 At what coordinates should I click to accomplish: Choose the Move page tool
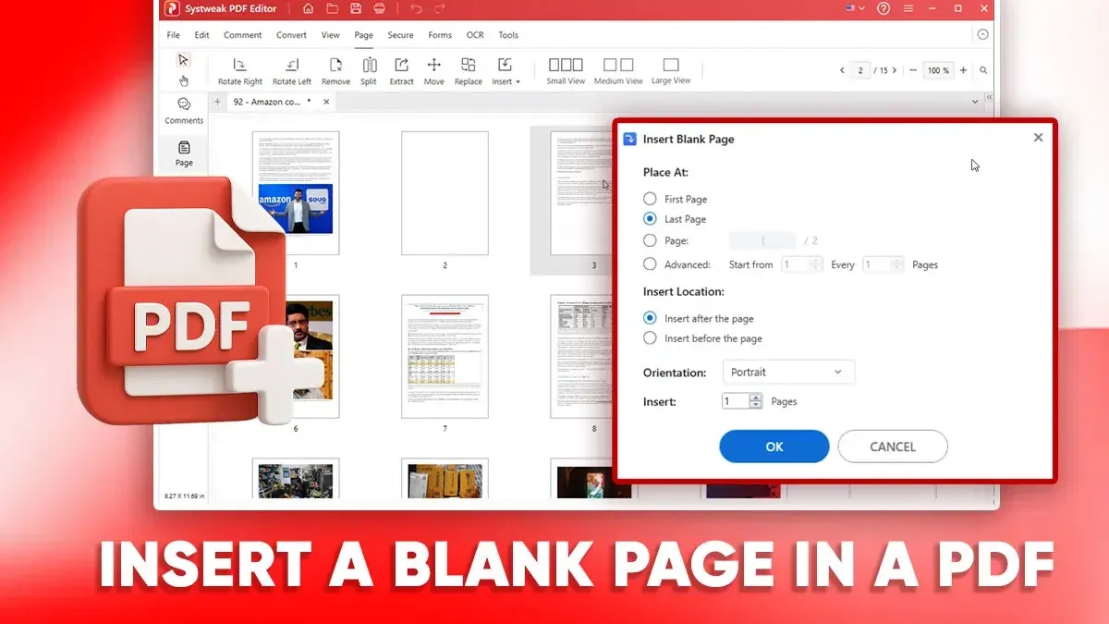pyautogui.click(x=433, y=71)
